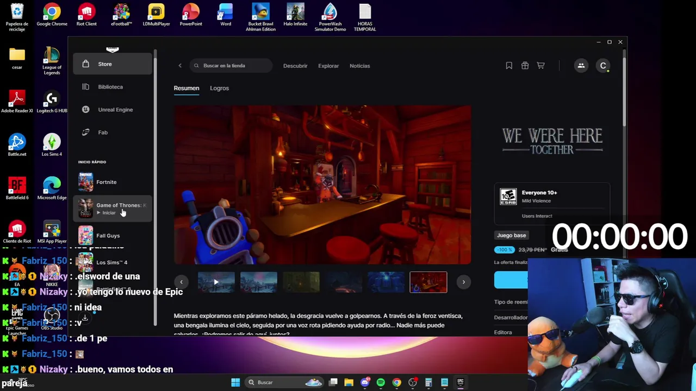Click the taskbar Buscar search box
The height and width of the screenshot is (391, 696).
tap(284, 382)
